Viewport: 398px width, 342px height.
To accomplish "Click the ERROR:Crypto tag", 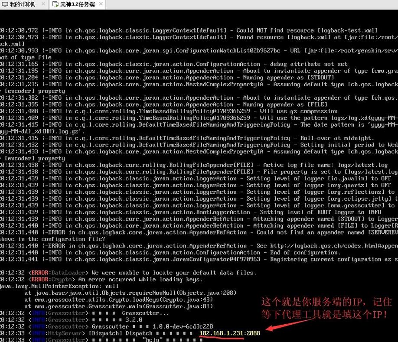I will click(x=52, y=280).
